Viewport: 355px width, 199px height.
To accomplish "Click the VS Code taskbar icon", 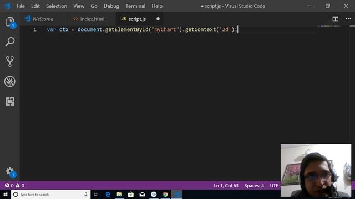I will [177, 195].
